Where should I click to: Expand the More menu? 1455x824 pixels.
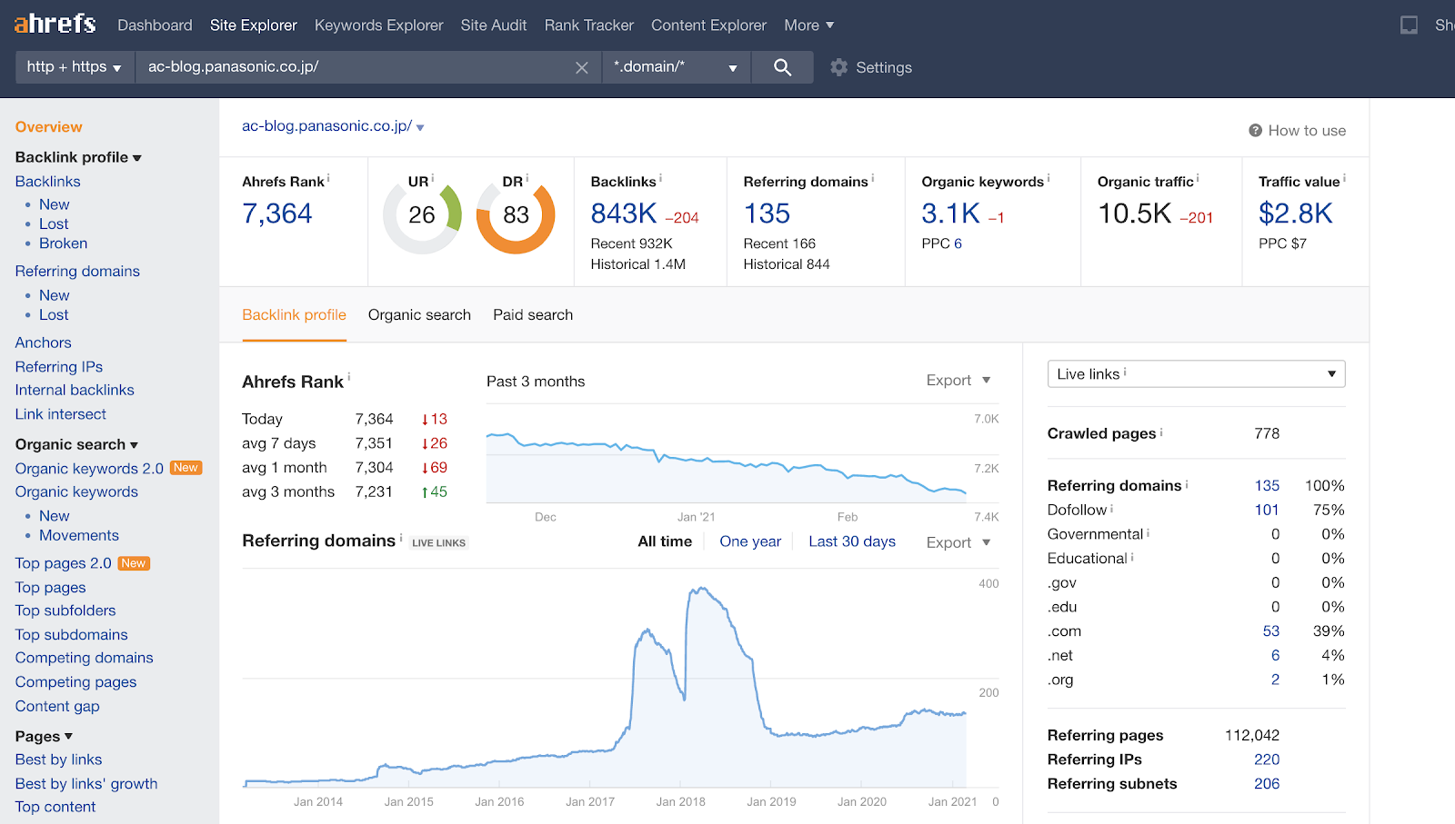[x=808, y=25]
